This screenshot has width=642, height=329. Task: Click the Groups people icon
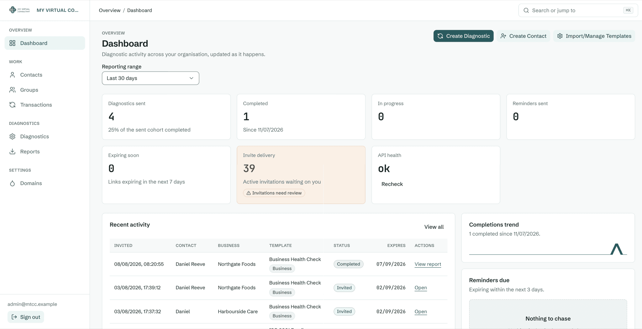click(x=13, y=90)
